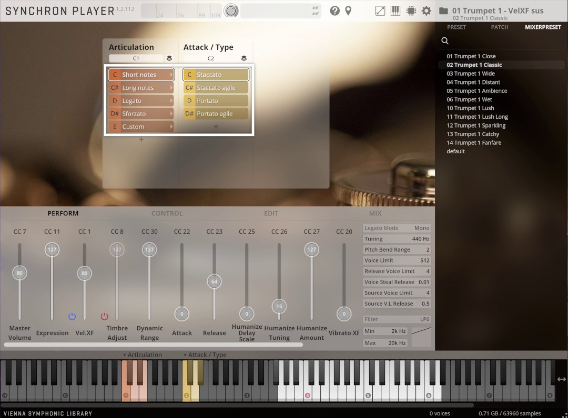The height and width of the screenshot is (418, 568).
Task: Select 05 Trumpet 1 Ambience mixer preset
Action: point(476,91)
